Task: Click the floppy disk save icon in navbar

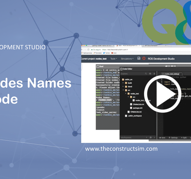Action: tap(139, 58)
